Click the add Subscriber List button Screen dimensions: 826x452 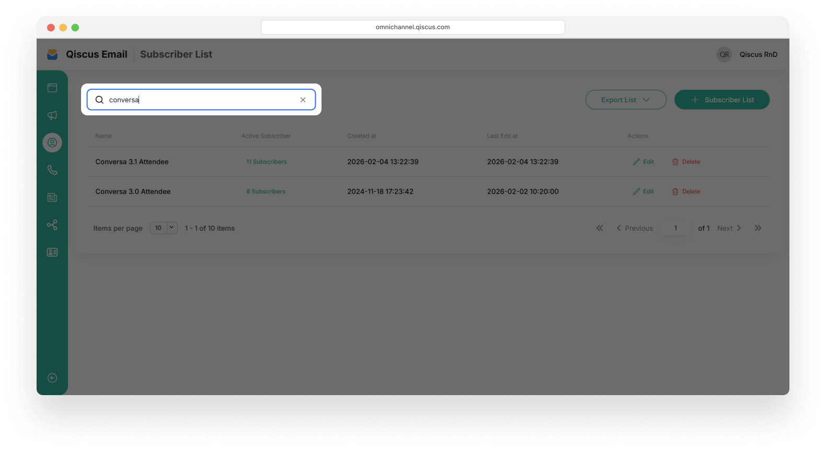click(722, 100)
